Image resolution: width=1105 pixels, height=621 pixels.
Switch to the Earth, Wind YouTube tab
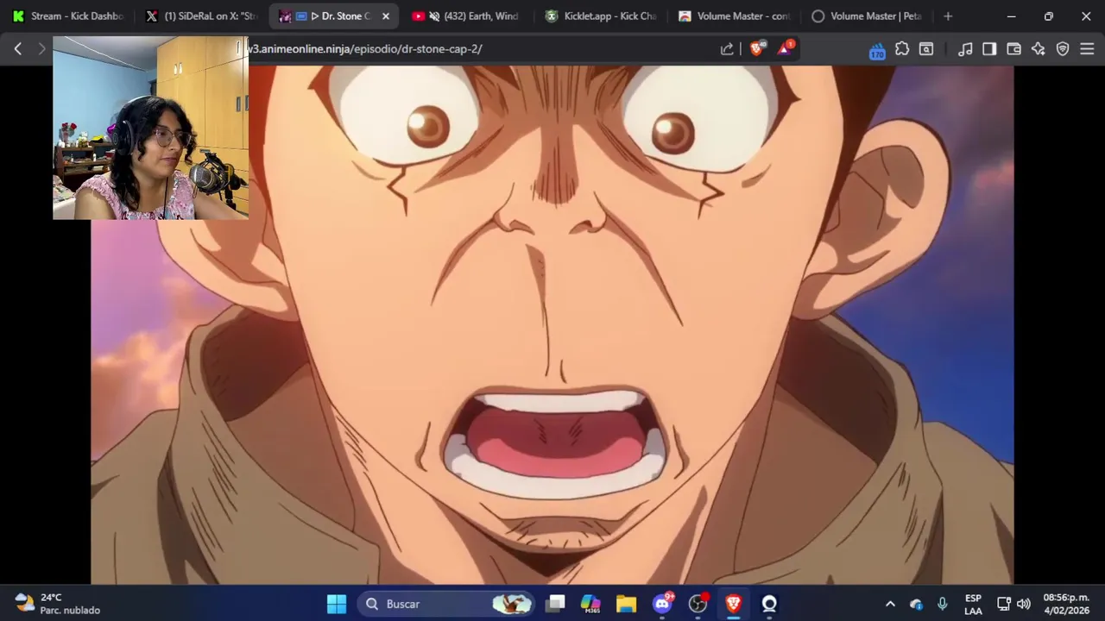point(466,16)
